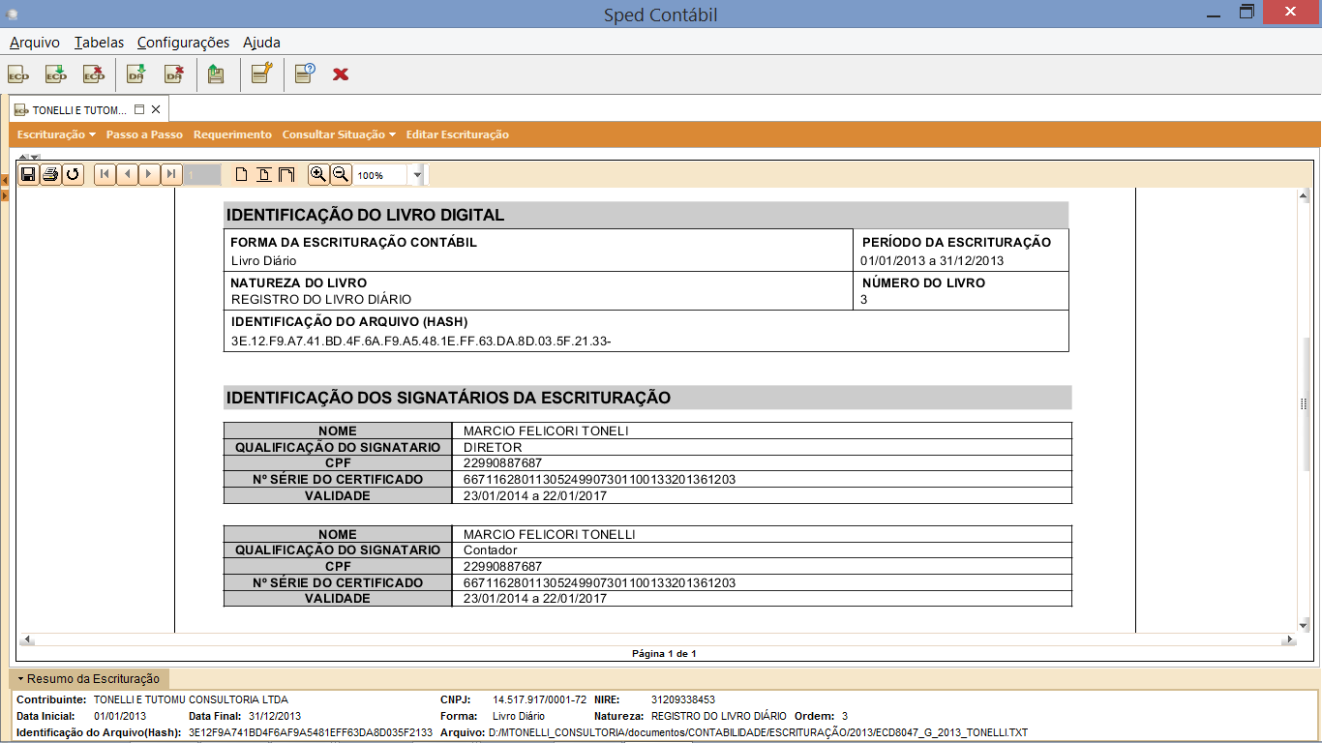Delete ECD bookkeeping with red X
Screen dimensions: 1322x743
point(94,74)
